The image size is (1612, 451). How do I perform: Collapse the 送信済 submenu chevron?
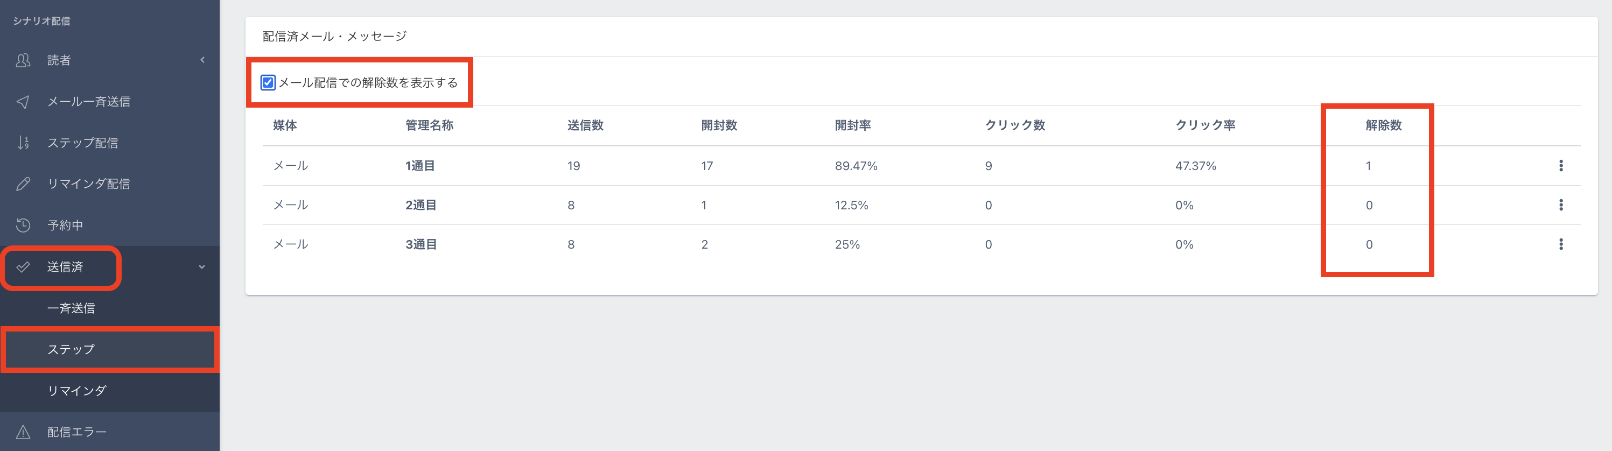[x=202, y=267]
